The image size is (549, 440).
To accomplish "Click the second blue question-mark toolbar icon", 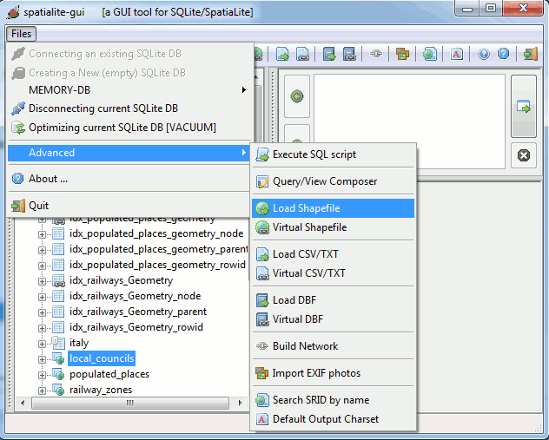I will coord(504,54).
